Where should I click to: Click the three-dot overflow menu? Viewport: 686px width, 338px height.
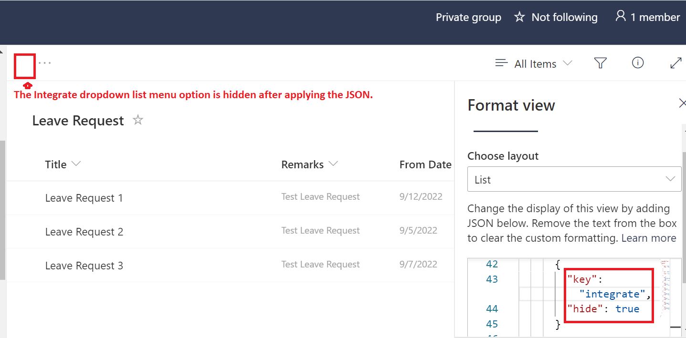pyautogui.click(x=45, y=63)
